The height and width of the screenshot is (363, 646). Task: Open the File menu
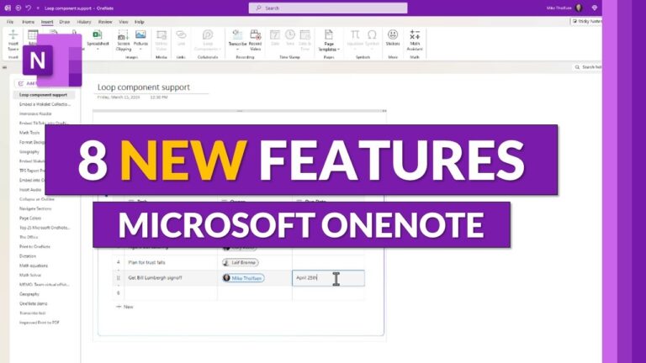[x=10, y=22]
